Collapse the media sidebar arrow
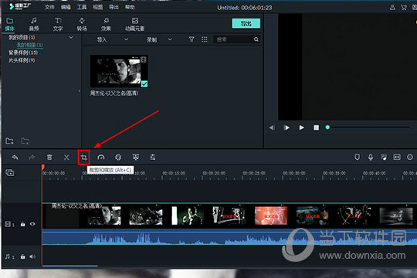Screen dimensions: 417x278 79,91
